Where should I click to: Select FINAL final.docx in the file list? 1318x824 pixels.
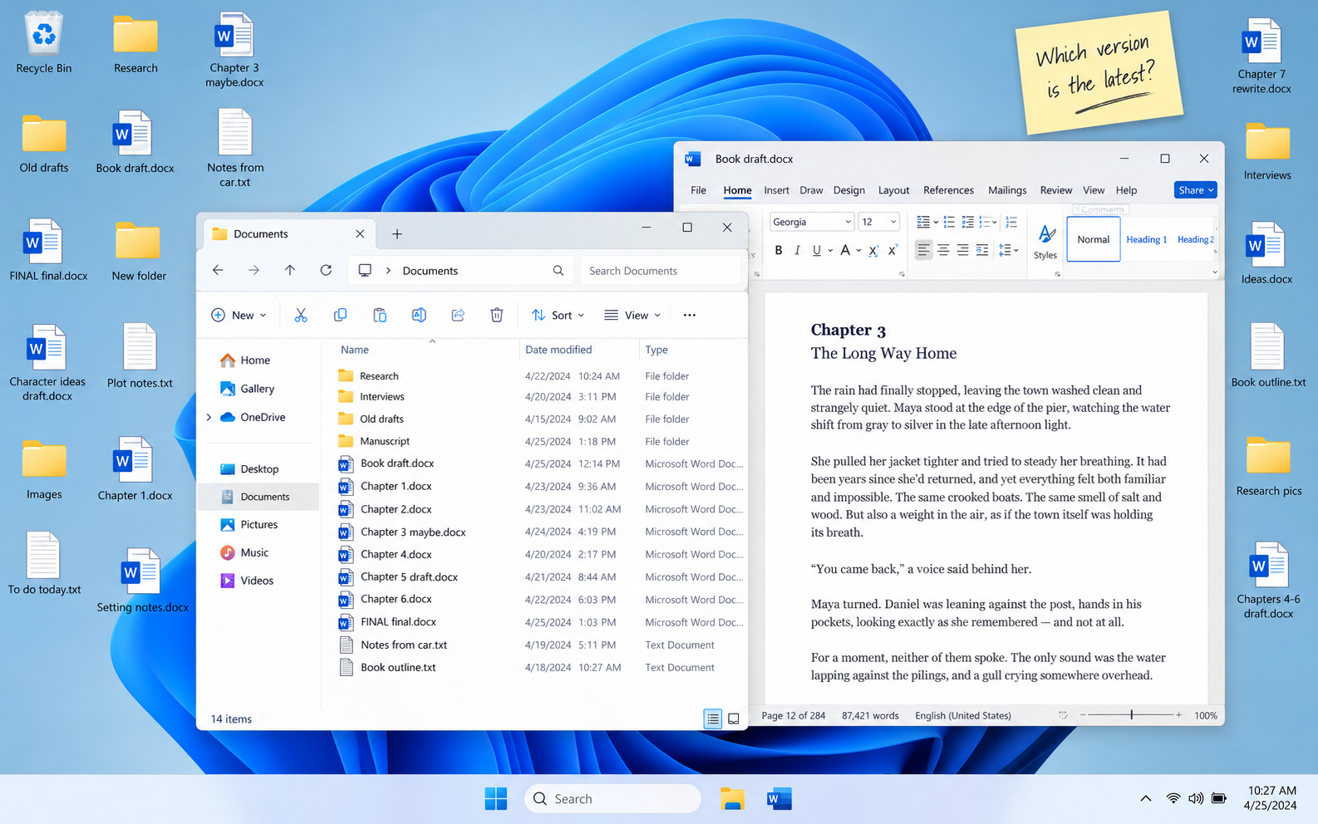click(x=540, y=622)
